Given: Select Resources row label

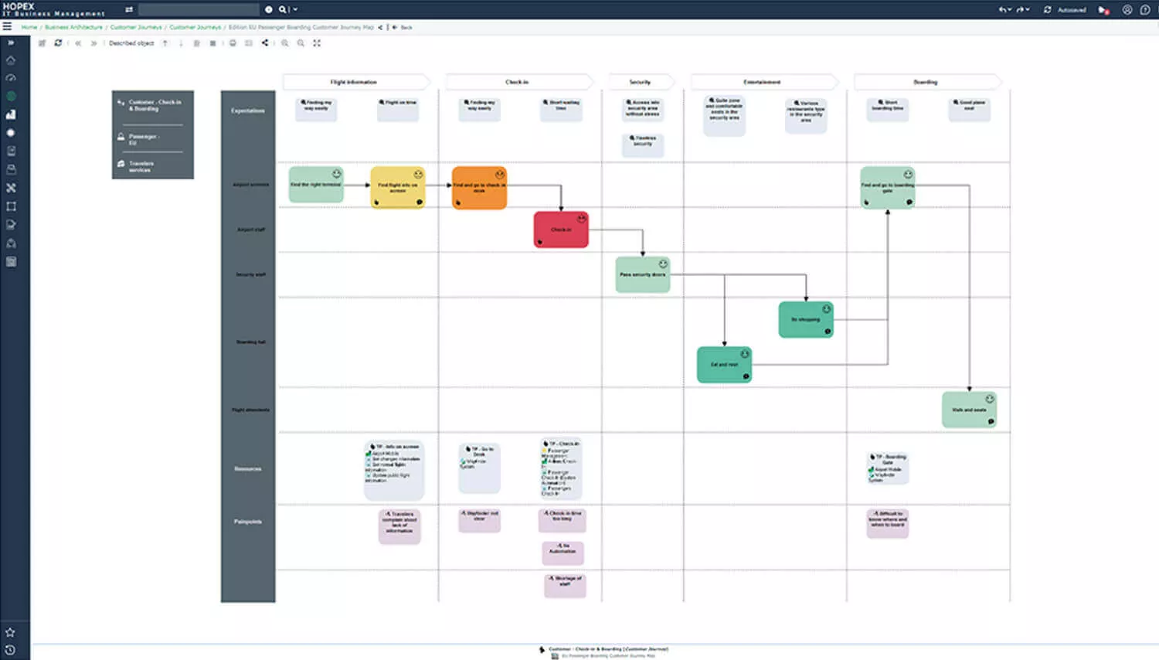Looking at the screenshot, I should (x=247, y=469).
